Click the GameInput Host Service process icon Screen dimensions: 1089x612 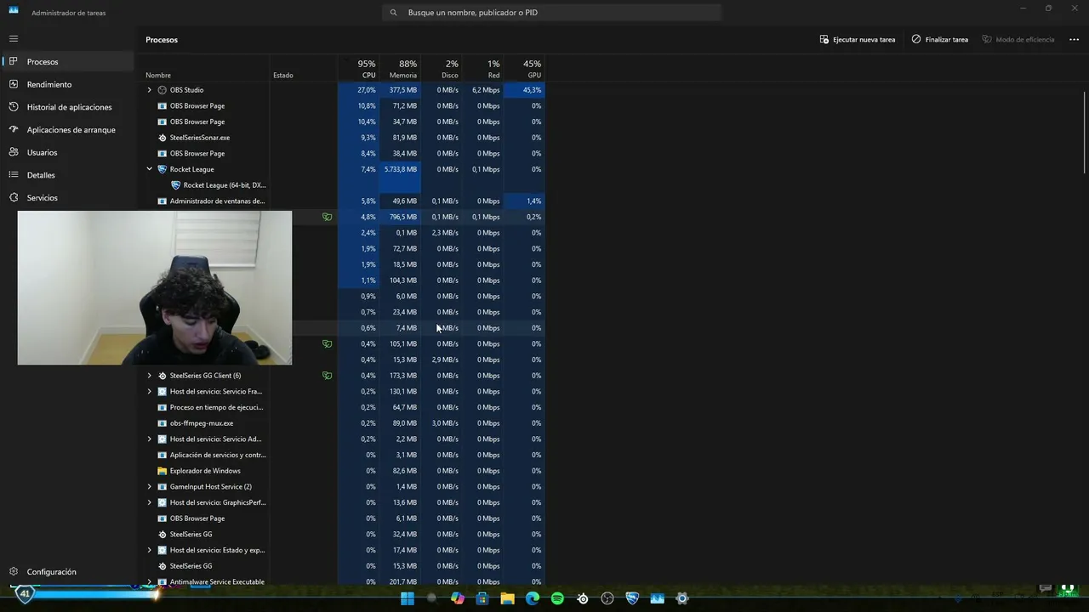coord(162,487)
